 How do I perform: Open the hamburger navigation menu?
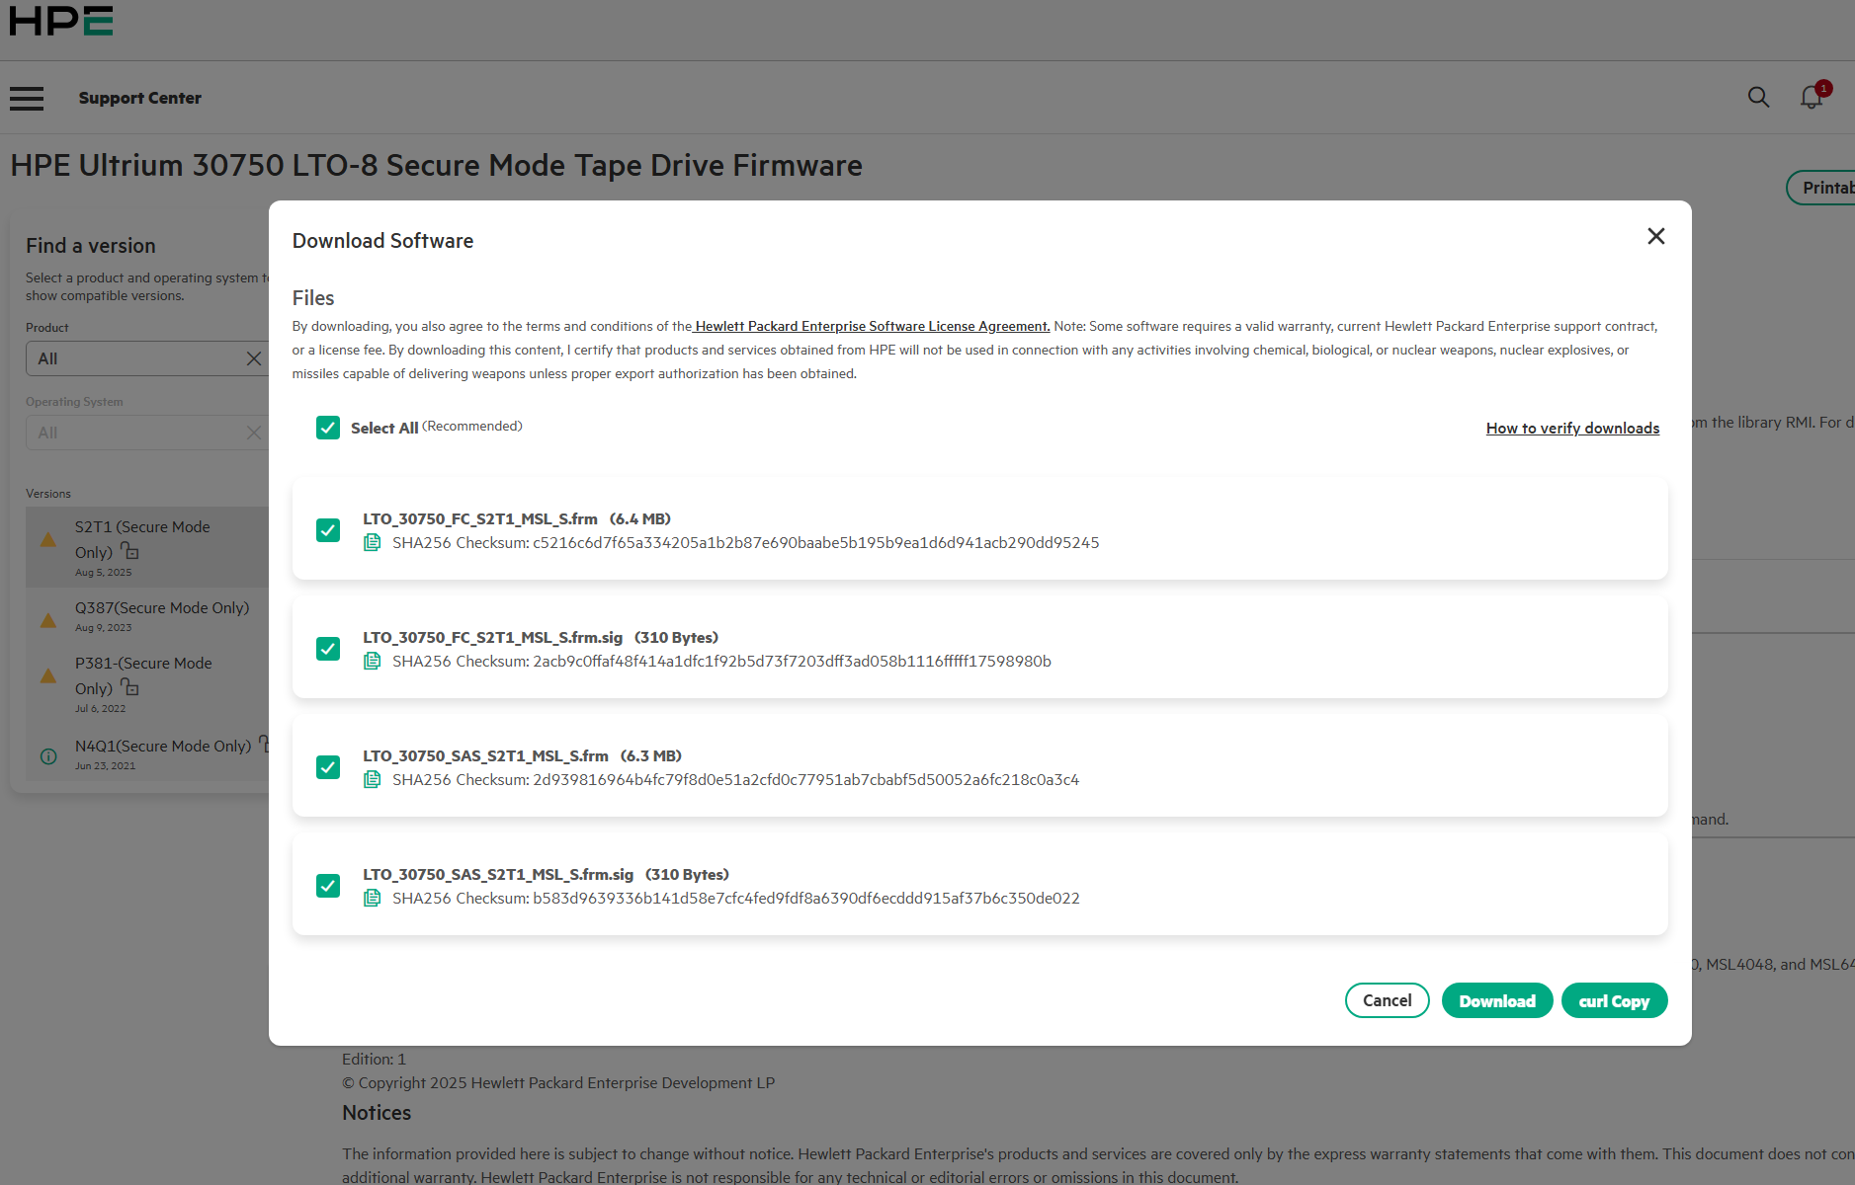[x=27, y=98]
